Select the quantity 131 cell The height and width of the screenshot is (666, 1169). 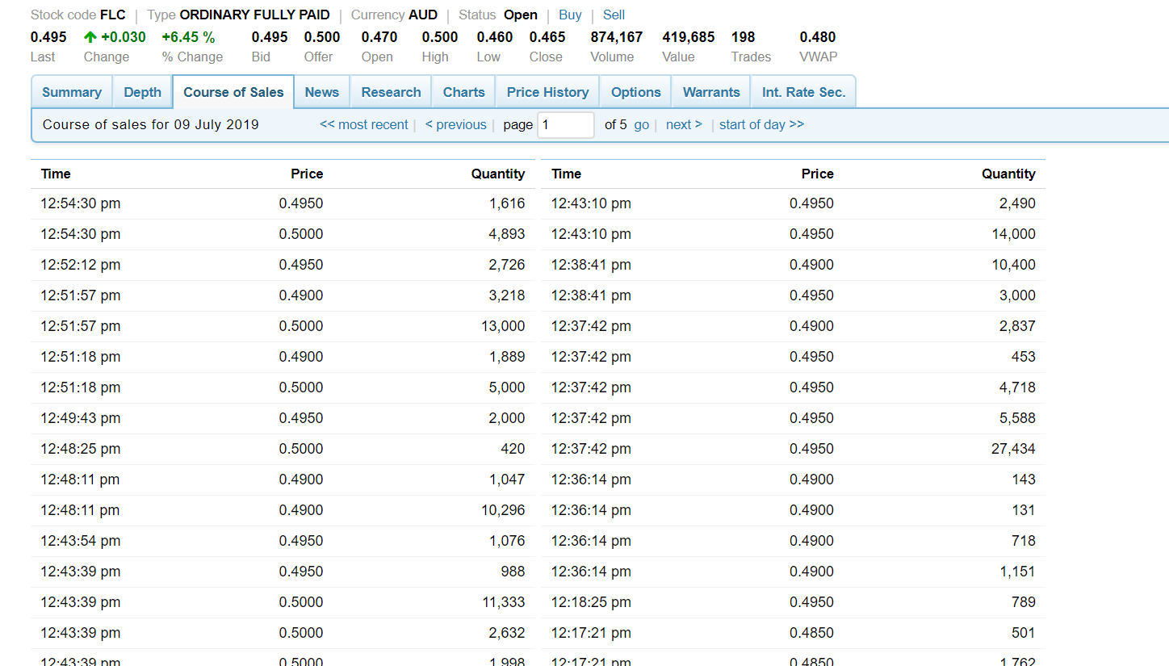pyautogui.click(x=1024, y=510)
